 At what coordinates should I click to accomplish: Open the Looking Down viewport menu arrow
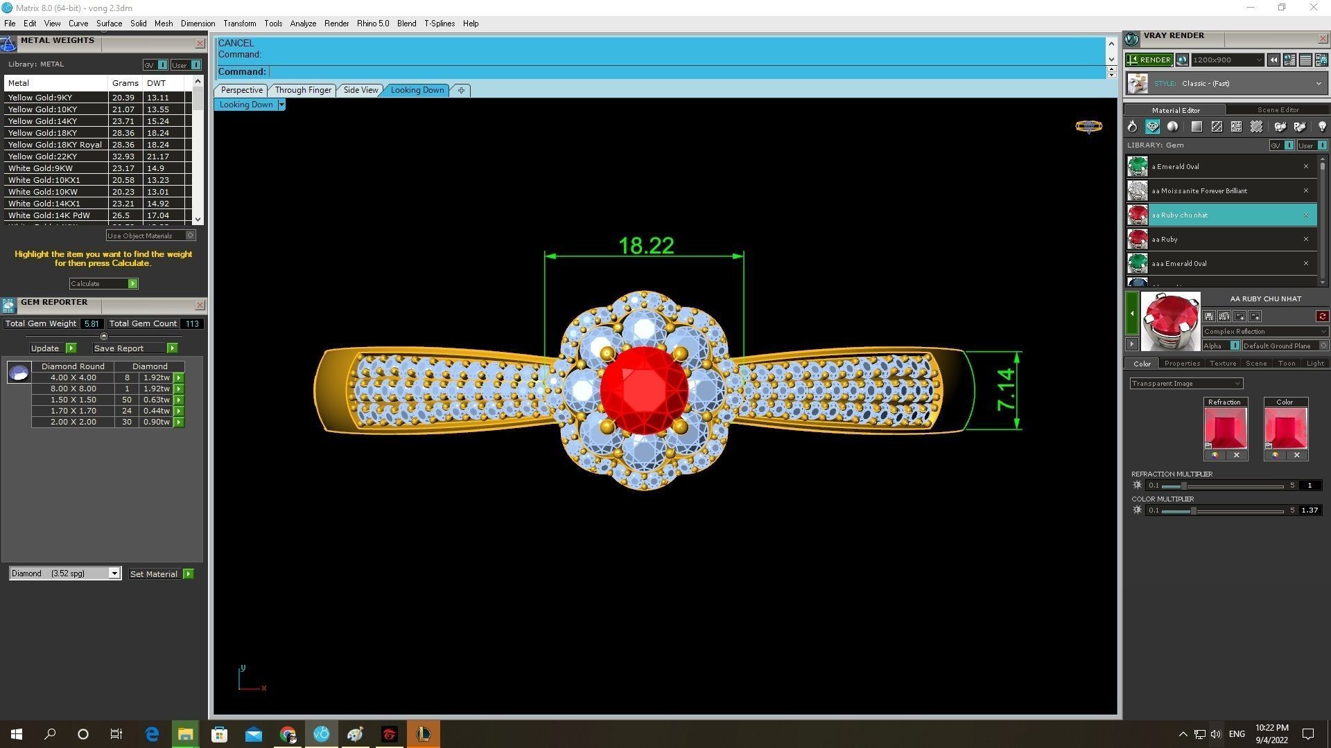coord(281,105)
